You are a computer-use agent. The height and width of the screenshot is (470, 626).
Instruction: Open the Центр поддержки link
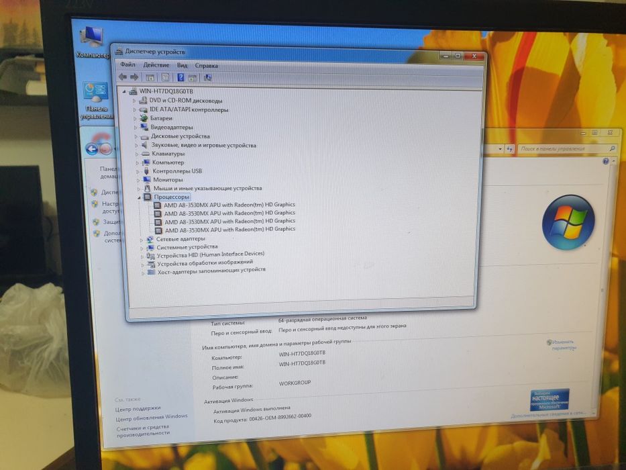click(x=138, y=408)
